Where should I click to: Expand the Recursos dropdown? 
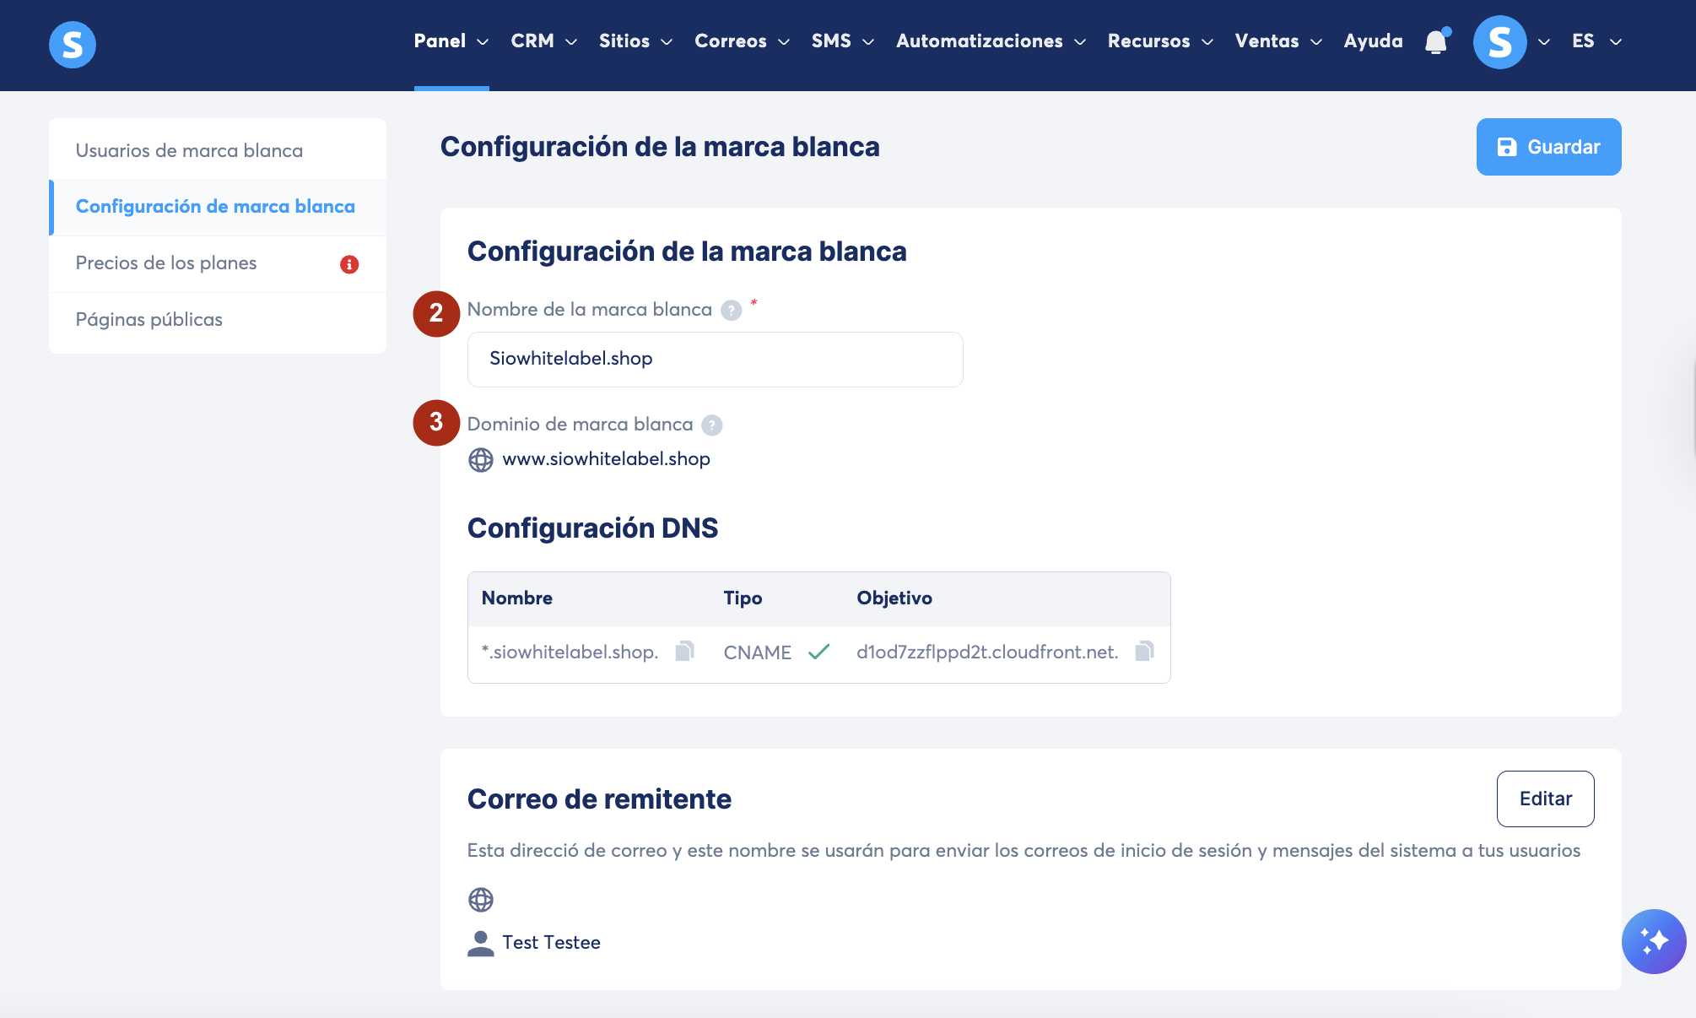click(1160, 41)
